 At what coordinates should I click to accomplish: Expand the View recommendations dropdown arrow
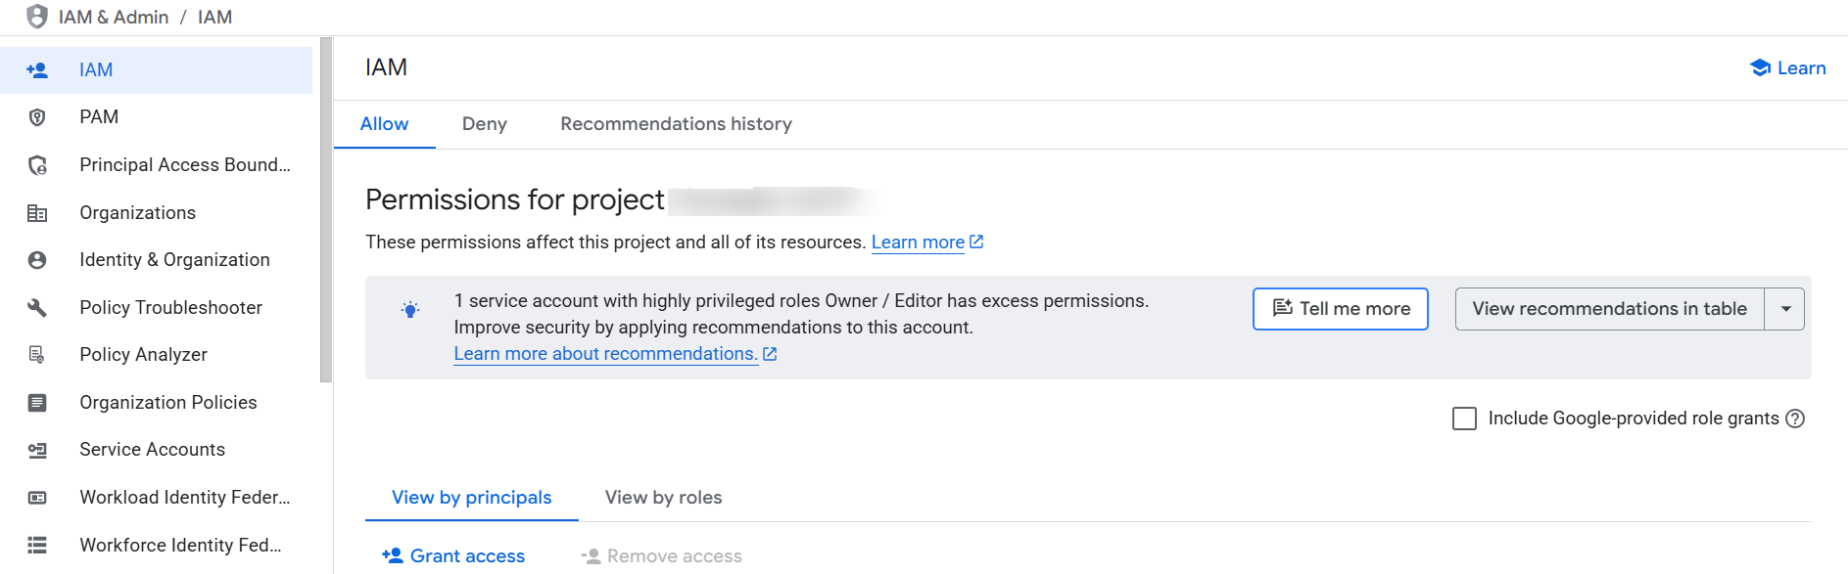1785,309
